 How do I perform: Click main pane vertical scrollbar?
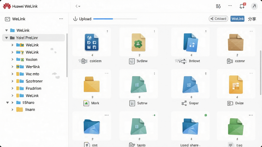pos(261,73)
